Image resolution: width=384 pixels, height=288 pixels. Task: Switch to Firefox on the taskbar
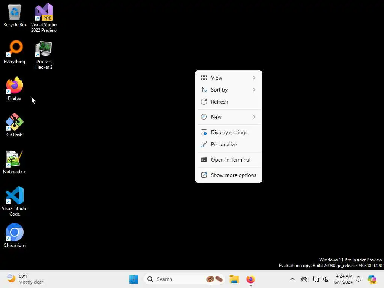(x=250, y=279)
